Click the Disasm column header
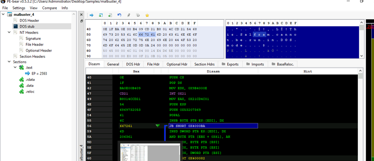The width and height of the screenshot is (374, 161). (x=213, y=71)
